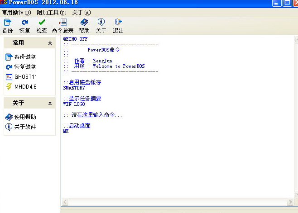Image resolution: width=298 pixels, height=213 pixels.
Task: Click the horizontal scrollbar right arrow
Action: click(x=290, y=202)
